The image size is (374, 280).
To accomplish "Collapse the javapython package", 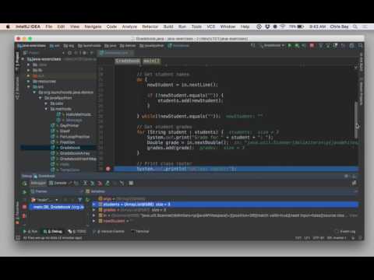I will [40, 98].
